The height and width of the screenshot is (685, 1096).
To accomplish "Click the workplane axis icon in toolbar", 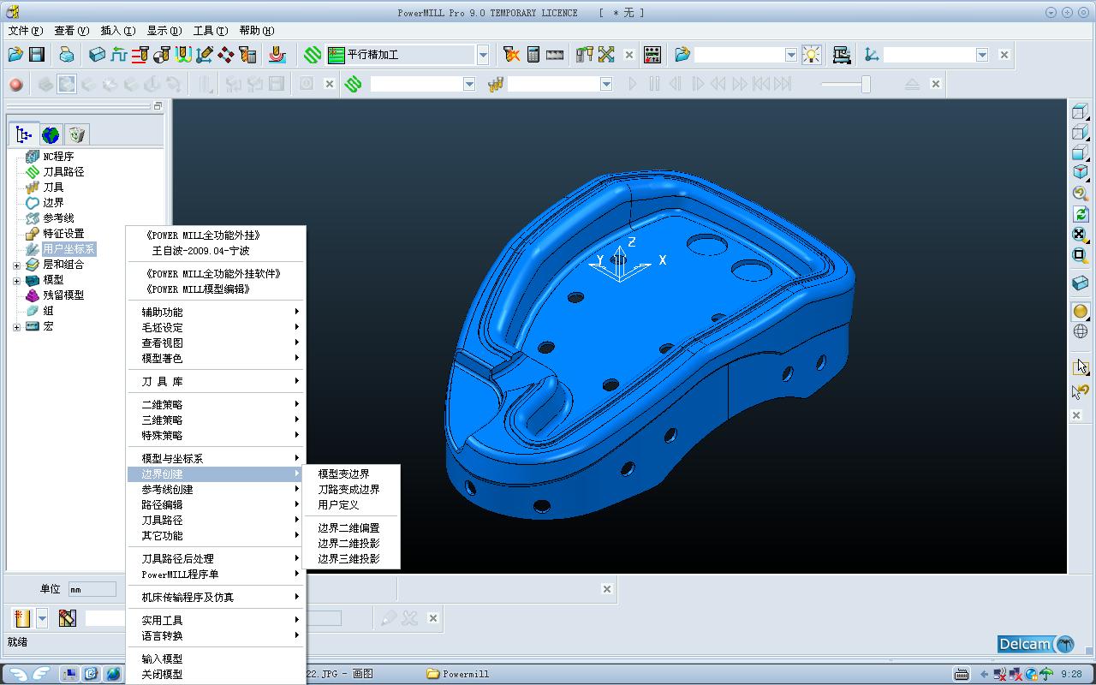I will [x=872, y=55].
